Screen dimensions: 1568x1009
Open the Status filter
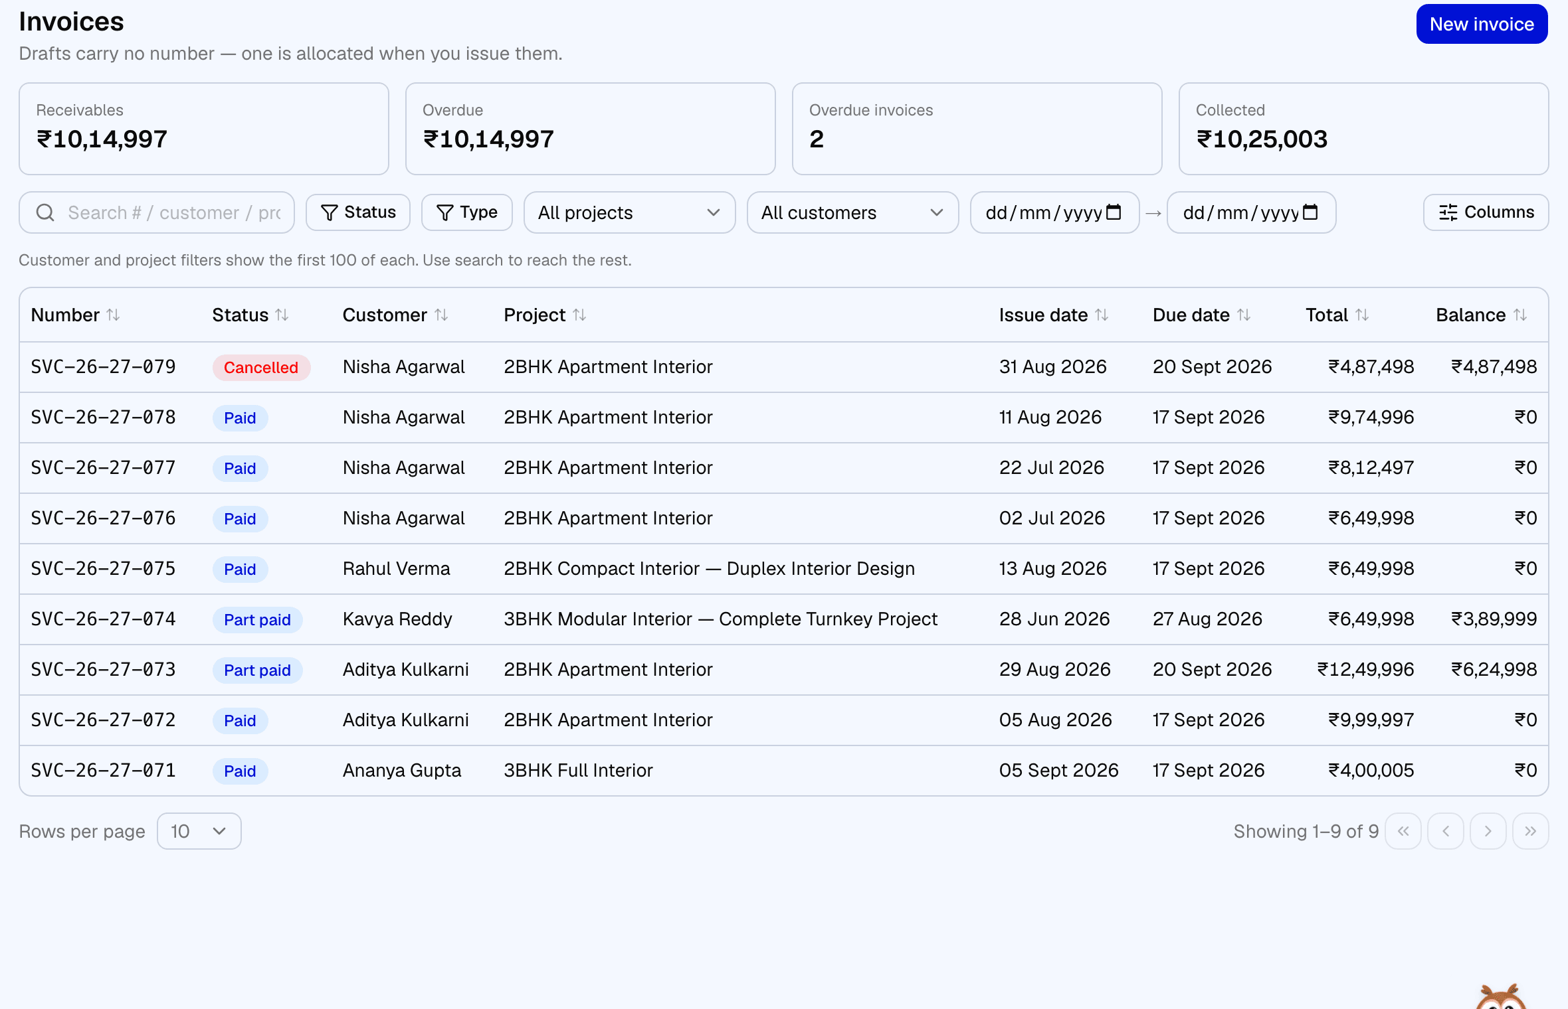point(358,212)
